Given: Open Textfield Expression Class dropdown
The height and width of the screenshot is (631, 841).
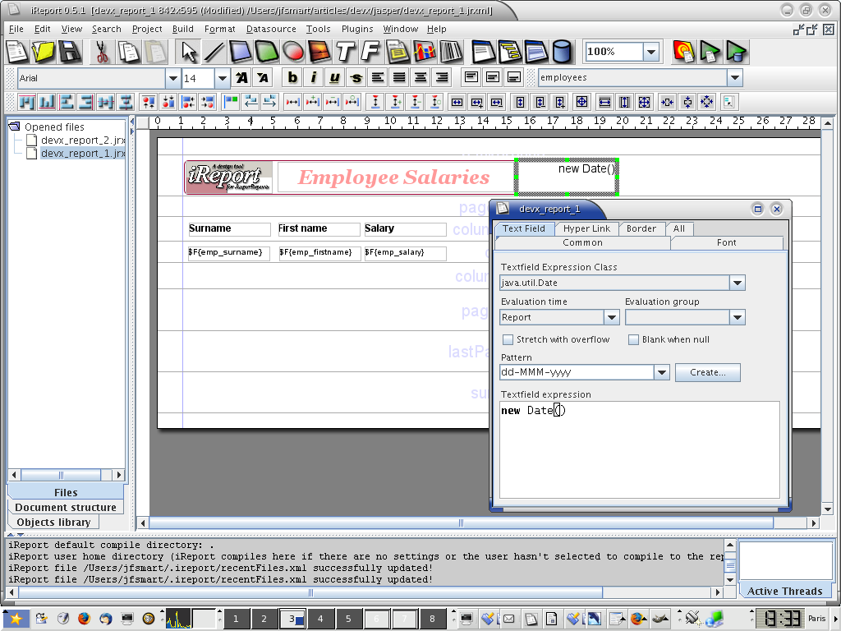Looking at the screenshot, I should point(738,283).
